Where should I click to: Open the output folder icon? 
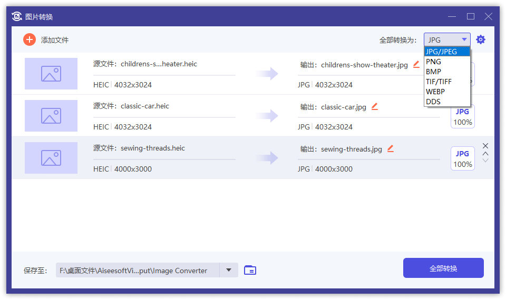click(250, 270)
